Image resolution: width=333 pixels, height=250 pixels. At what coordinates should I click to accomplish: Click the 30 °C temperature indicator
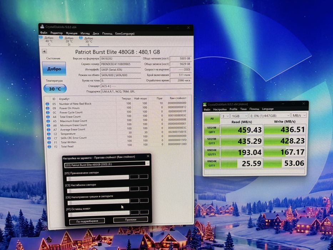click(x=55, y=89)
